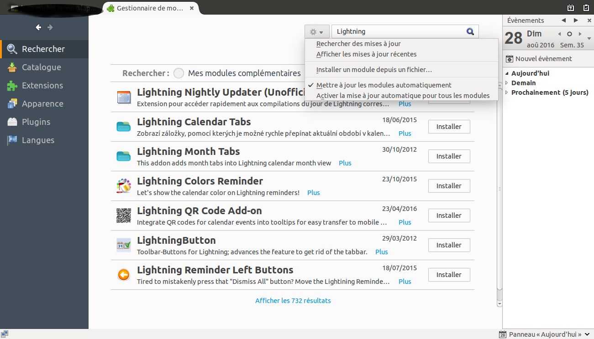The height and width of the screenshot is (339, 594).
Task: Collapse the Aujourd'hui section
Action: (507, 73)
